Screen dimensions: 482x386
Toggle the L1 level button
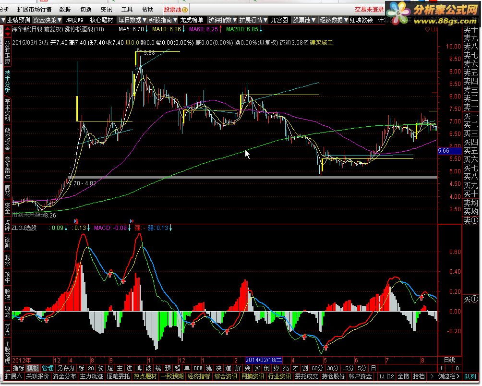382,376
